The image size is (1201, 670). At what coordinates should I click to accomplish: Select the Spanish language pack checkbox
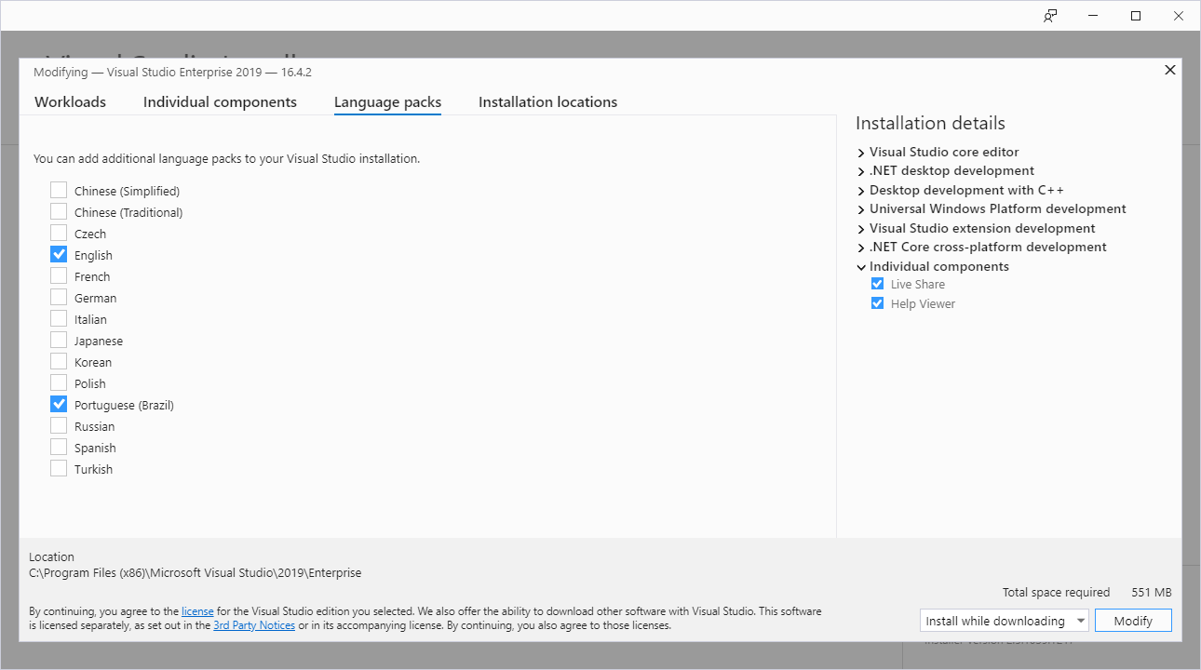point(59,447)
